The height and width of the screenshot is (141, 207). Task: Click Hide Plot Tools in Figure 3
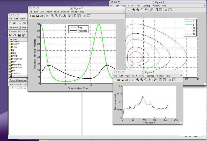click(170, 80)
